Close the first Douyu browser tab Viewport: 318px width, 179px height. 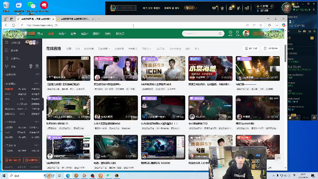click(x=53, y=19)
